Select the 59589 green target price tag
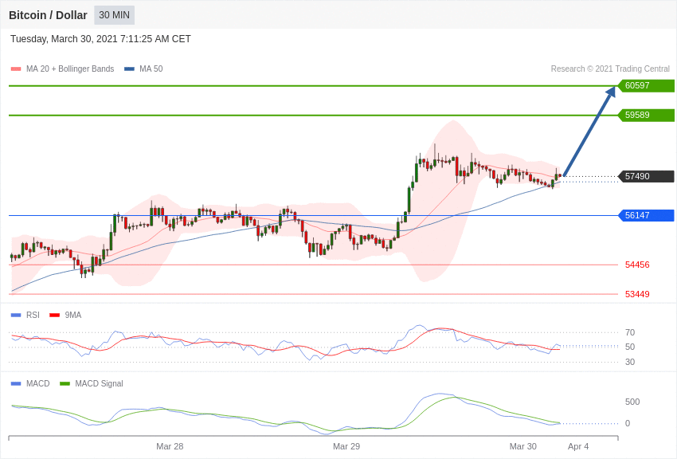This screenshot has width=677, height=459. (x=646, y=116)
